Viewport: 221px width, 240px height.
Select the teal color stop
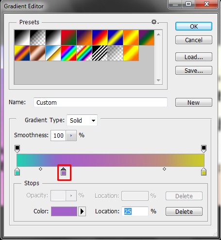click(17, 172)
